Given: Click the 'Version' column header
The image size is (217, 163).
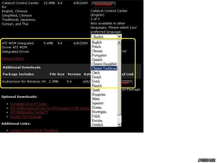Looking at the screenshot, I should pos(74,74).
